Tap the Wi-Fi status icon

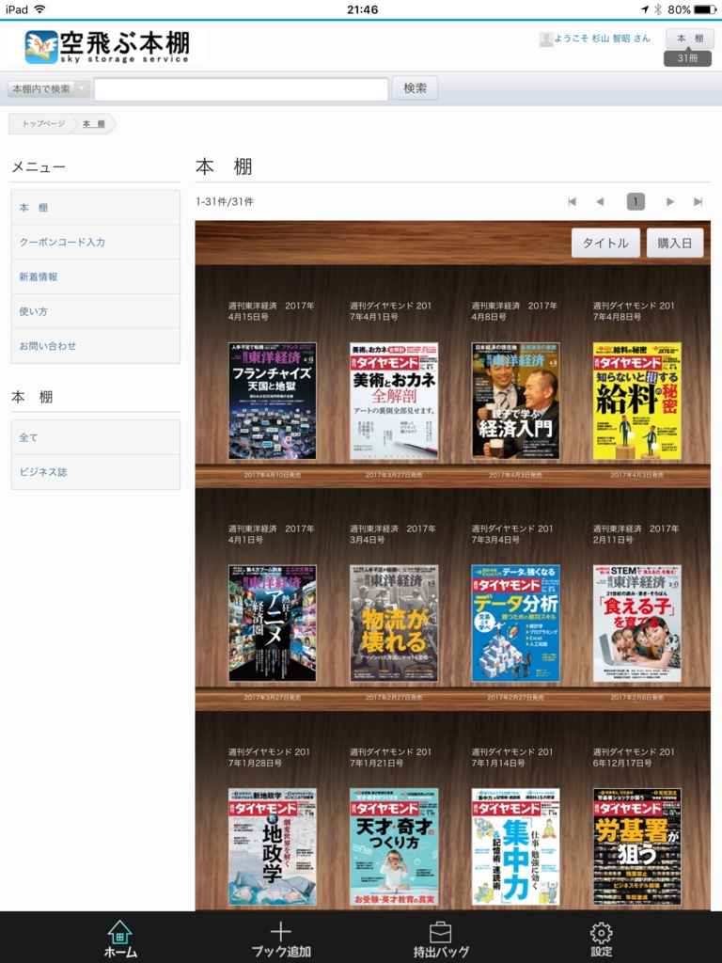point(39,9)
